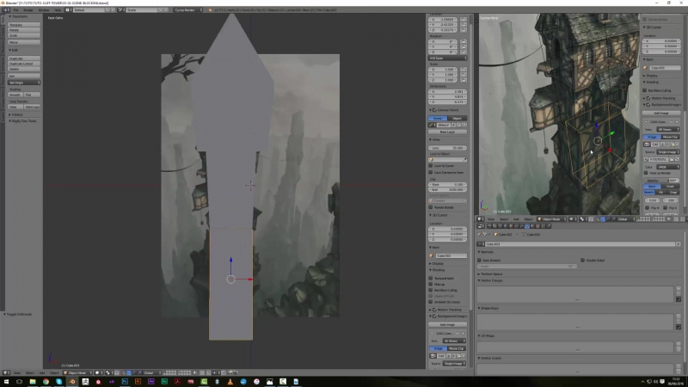Click editor type icon in right viewport header
Screen dimensions: 688x387
481,219
